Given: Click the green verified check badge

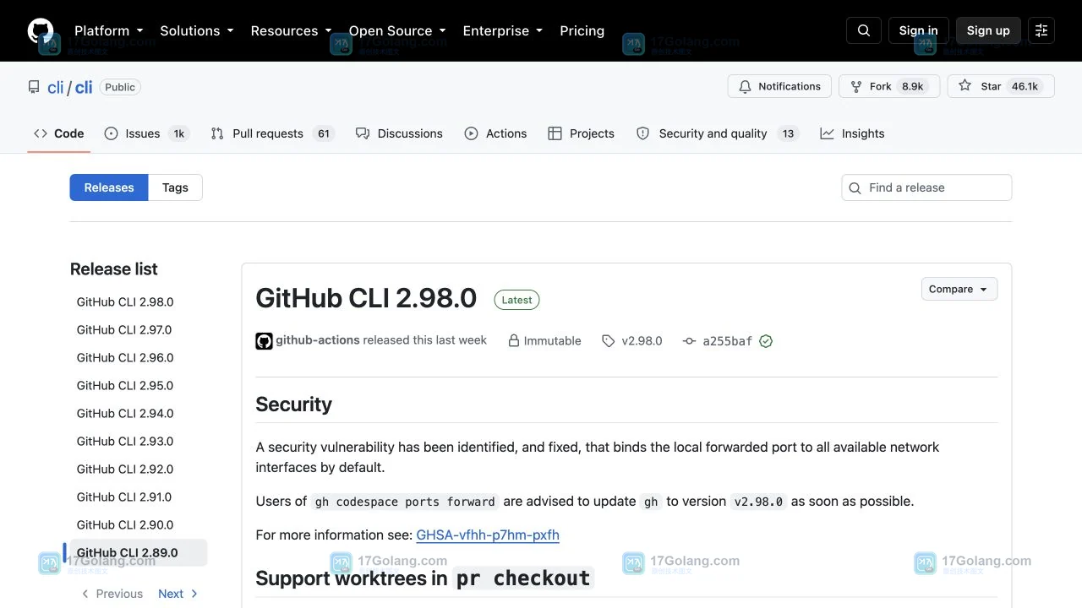Looking at the screenshot, I should click(766, 341).
